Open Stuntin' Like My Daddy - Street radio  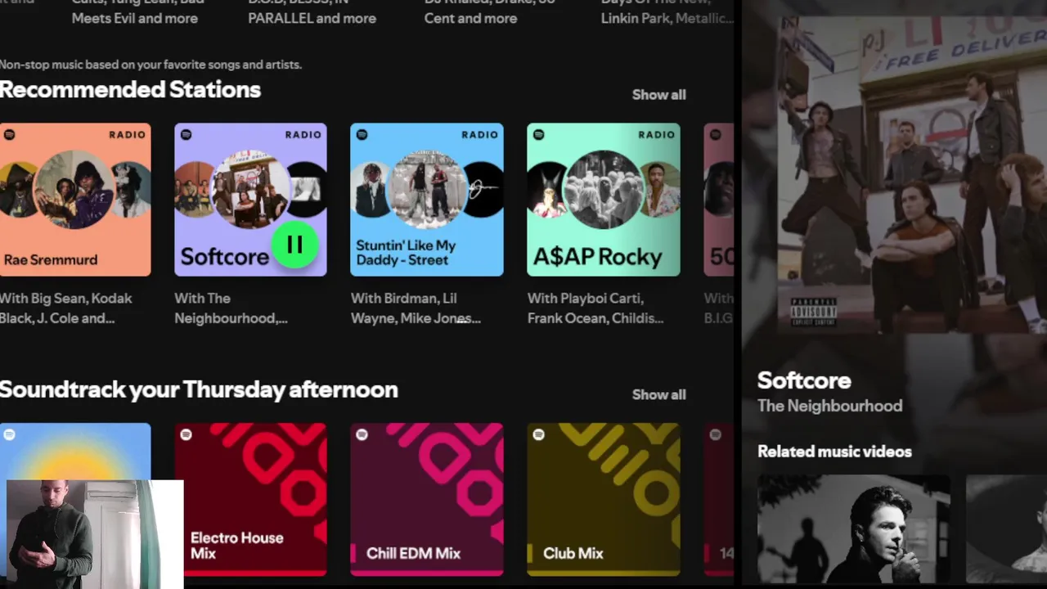pyautogui.click(x=427, y=200)
